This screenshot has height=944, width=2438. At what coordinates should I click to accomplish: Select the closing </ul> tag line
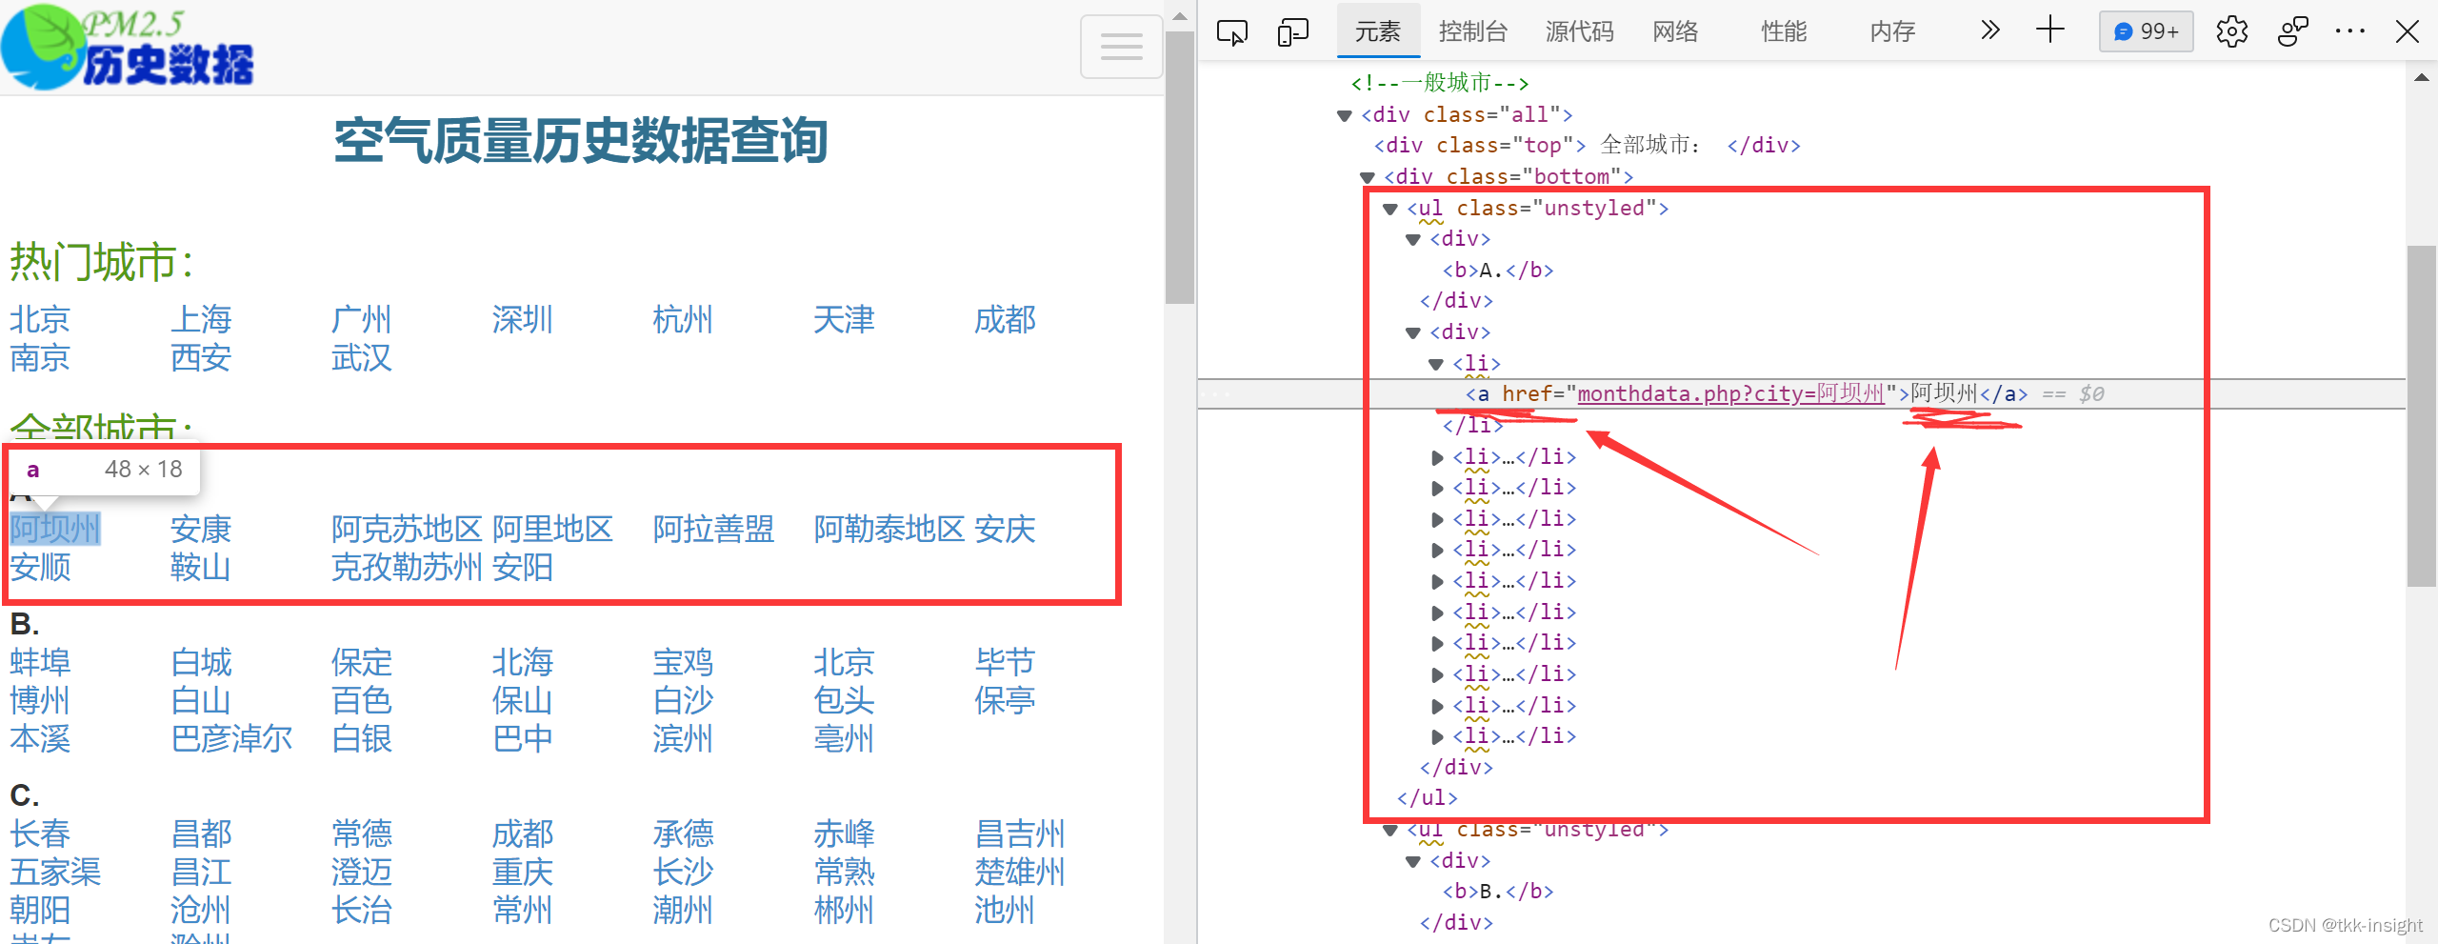coord(1427,798)
